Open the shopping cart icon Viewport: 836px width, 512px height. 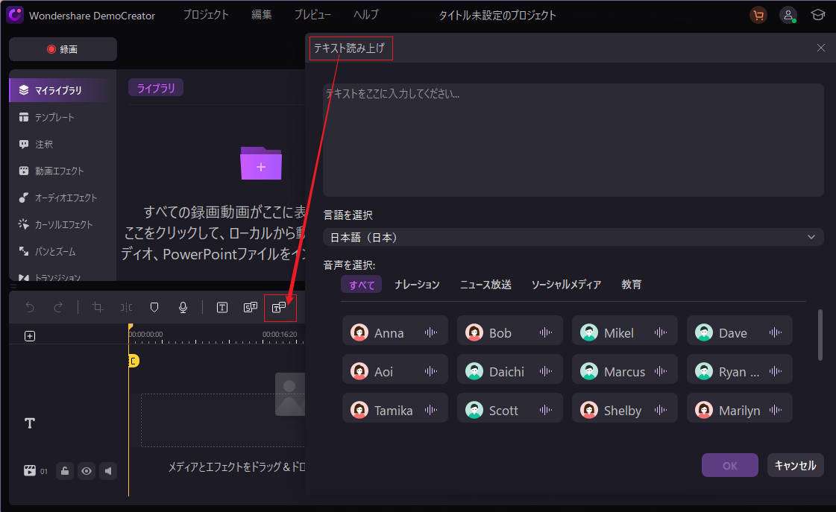coord(758,15)
